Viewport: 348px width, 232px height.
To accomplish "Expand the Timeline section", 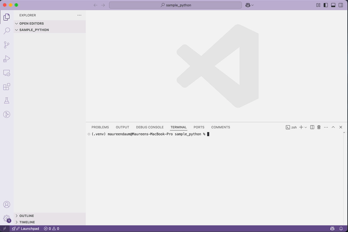I will (x=50, y=222).
